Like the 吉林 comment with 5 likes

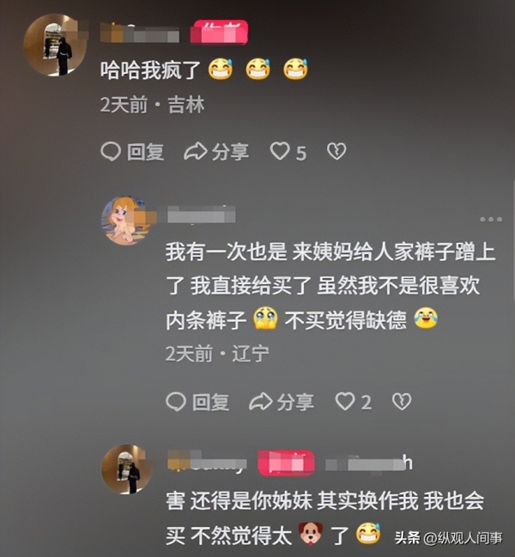coord(280,151)
